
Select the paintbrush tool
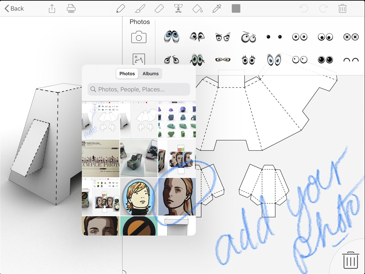pyautogui.click(x=140, y=9)
